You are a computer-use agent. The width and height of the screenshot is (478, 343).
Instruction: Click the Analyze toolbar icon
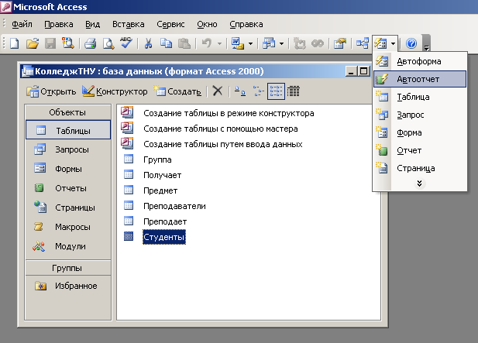point(269,43)
